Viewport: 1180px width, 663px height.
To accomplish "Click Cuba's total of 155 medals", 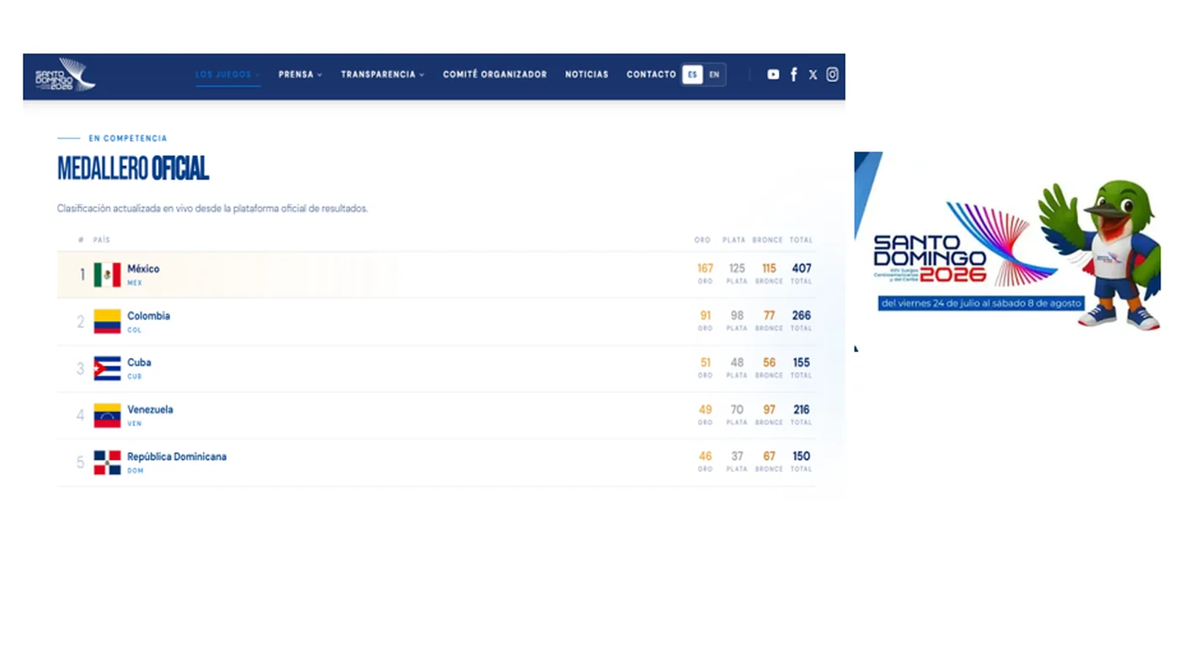I will click(x=802, y=363).
